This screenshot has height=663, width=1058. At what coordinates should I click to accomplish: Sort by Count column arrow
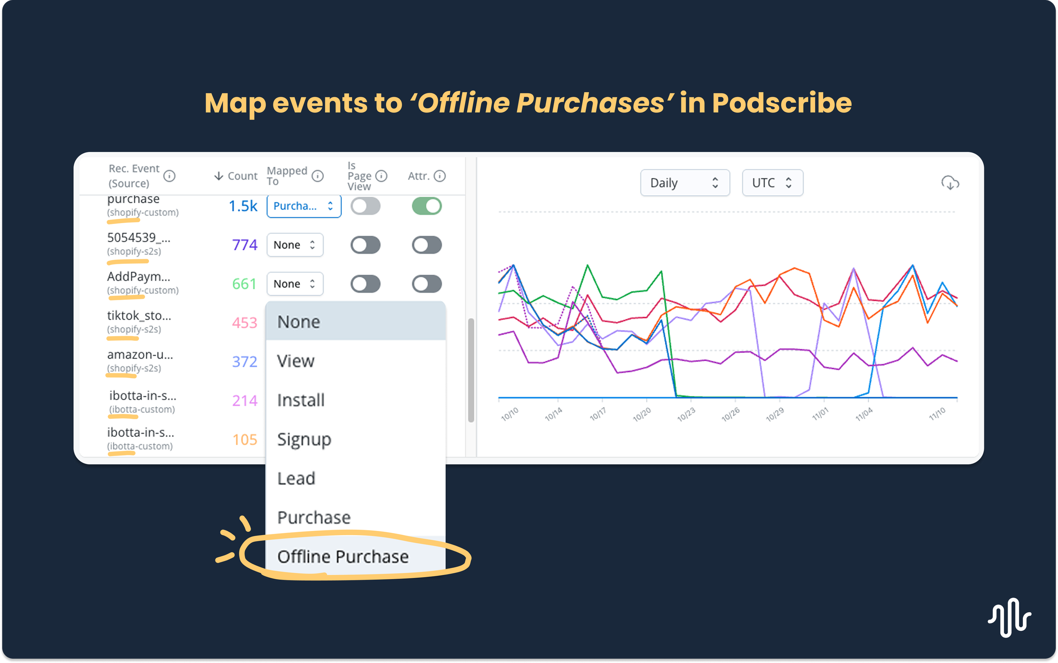tap(219, 176)
